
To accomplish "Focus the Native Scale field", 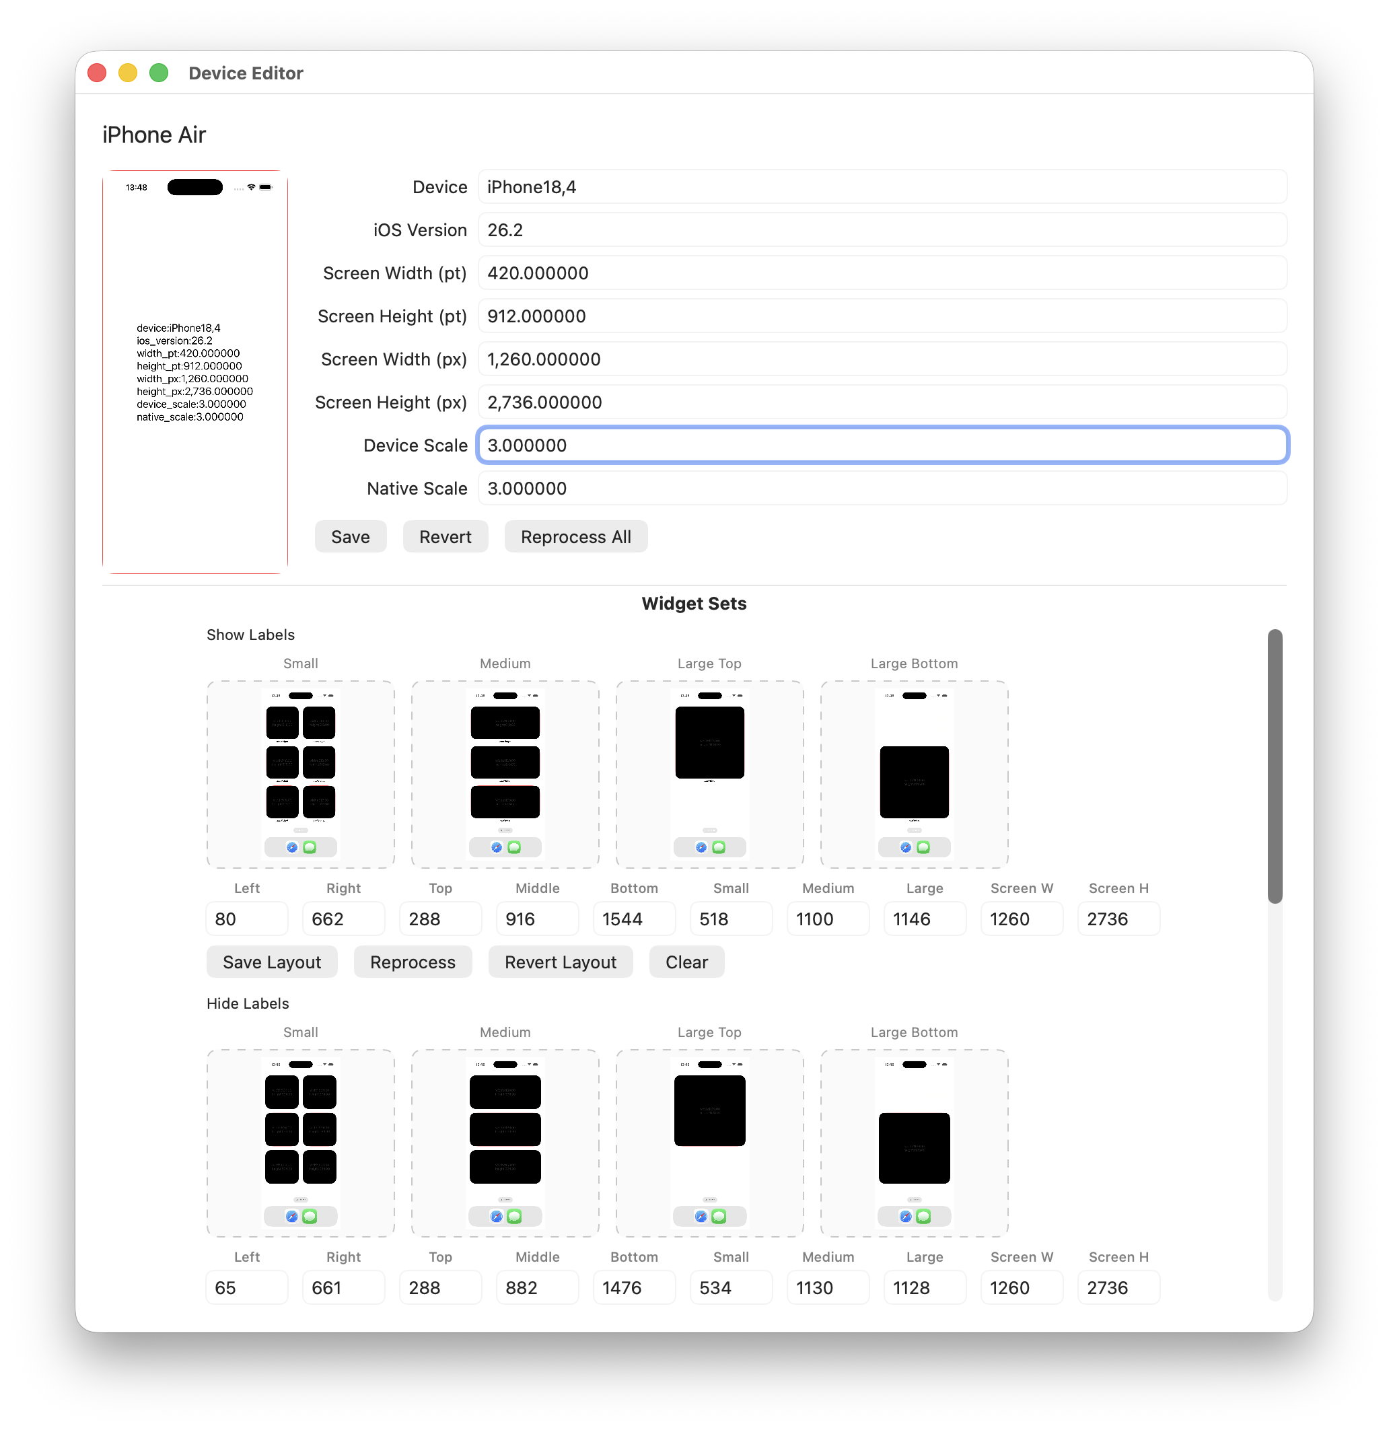I will point(882,489).
